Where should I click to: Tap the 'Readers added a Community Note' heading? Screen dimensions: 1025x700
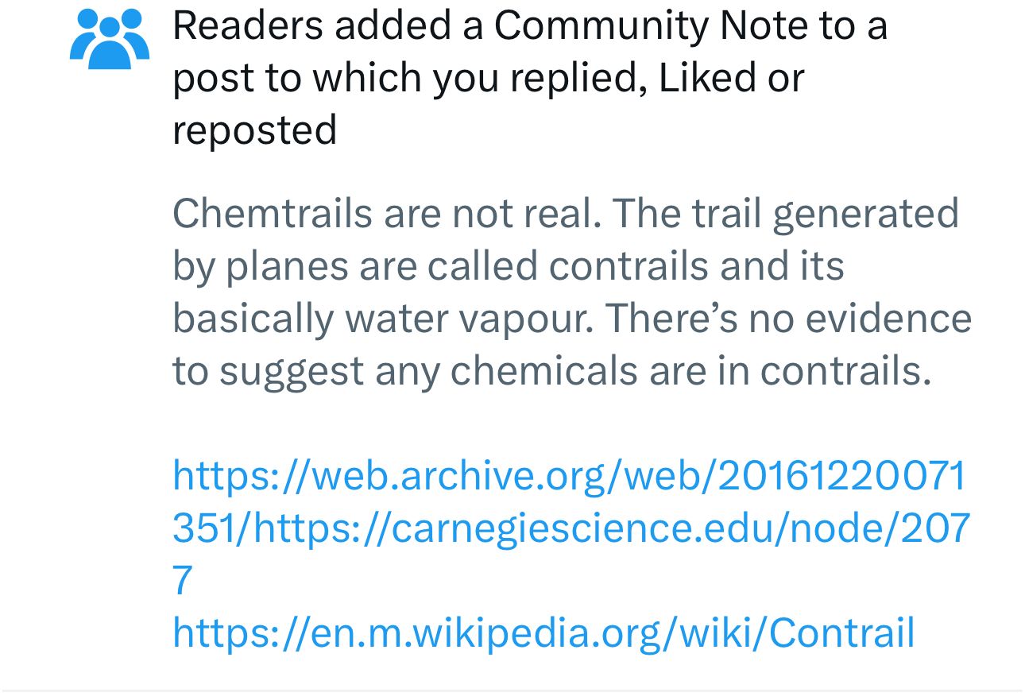[529, 78]
